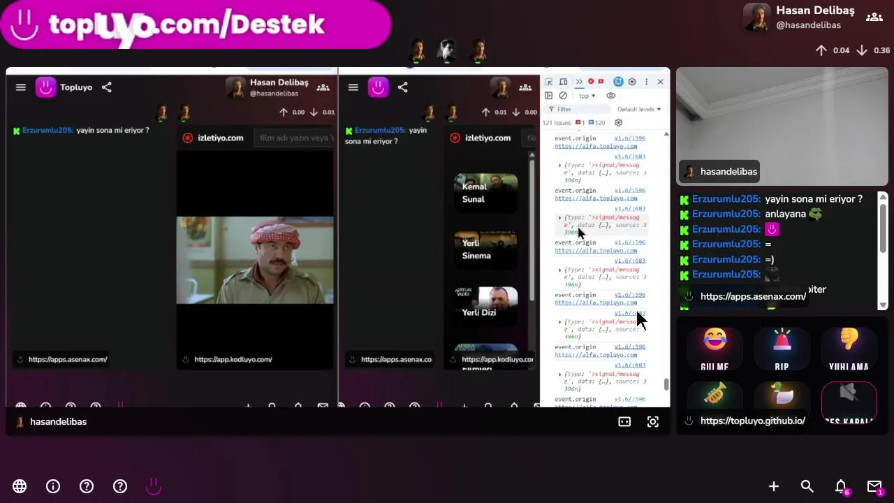Click the plus icon in bottom-right bar

pyautogui.click(x=774, y=486)
